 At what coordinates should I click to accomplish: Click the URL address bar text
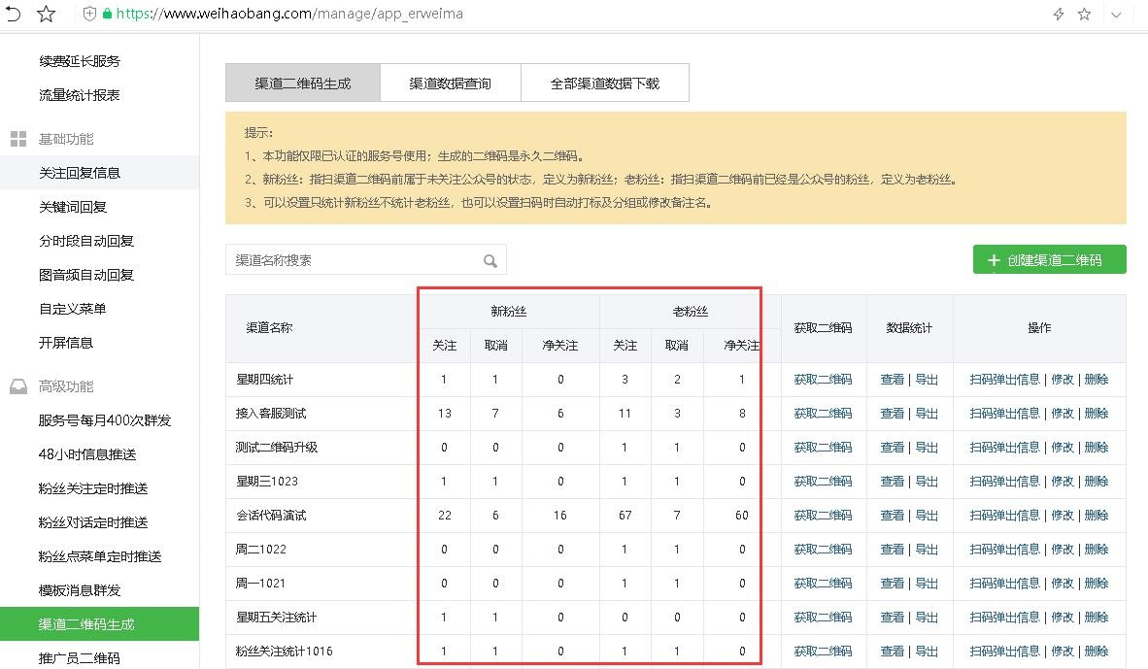[x=289, y=14]
